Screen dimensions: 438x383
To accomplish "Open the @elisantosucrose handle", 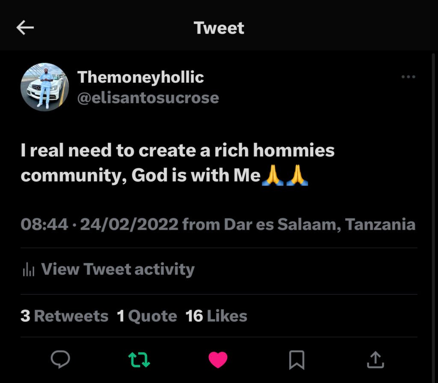I will tap(148, 98).
